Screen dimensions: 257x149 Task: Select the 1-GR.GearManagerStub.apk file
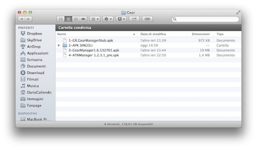pos(91,40)
